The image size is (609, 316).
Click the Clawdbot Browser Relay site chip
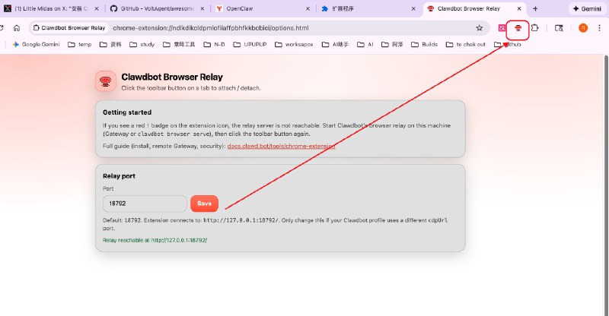click(x=69, y=28)
